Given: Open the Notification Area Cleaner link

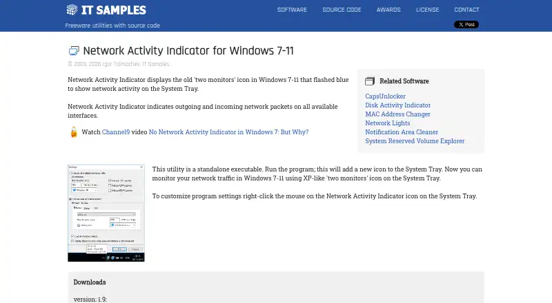Looking at the screenshot, I should (x=402, y=132).
